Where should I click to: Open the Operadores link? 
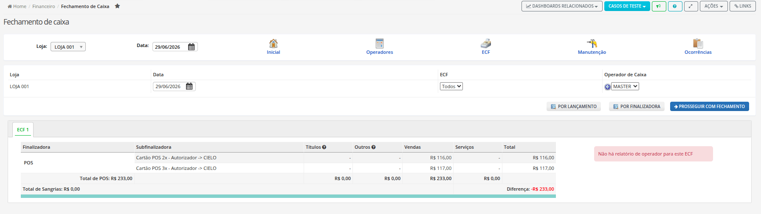point(380,52)
